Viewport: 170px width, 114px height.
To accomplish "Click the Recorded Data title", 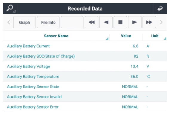I will point(85,9).
